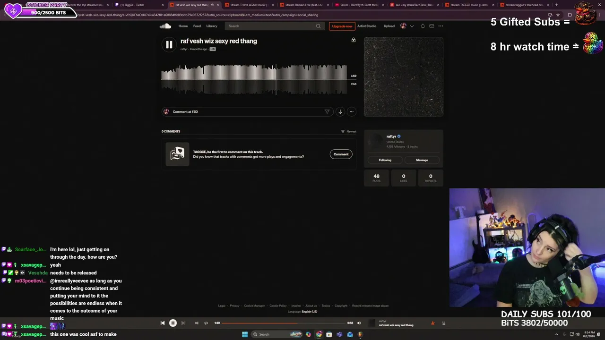Click the track title in player bar
Viewport: 605px width, 340px height.
(x=396, y=325)
